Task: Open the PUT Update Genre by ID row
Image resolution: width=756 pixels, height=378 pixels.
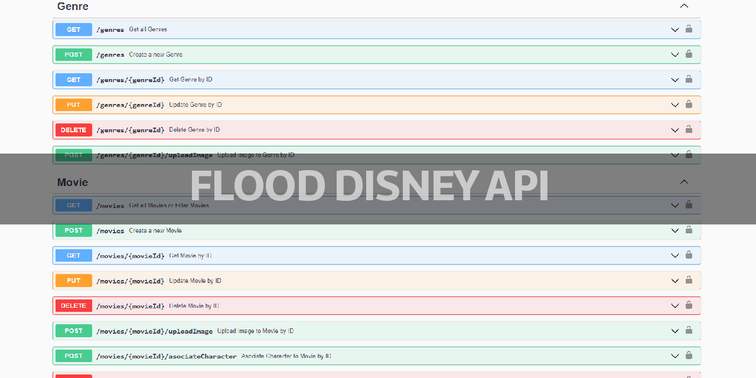Action: [354, 105]
